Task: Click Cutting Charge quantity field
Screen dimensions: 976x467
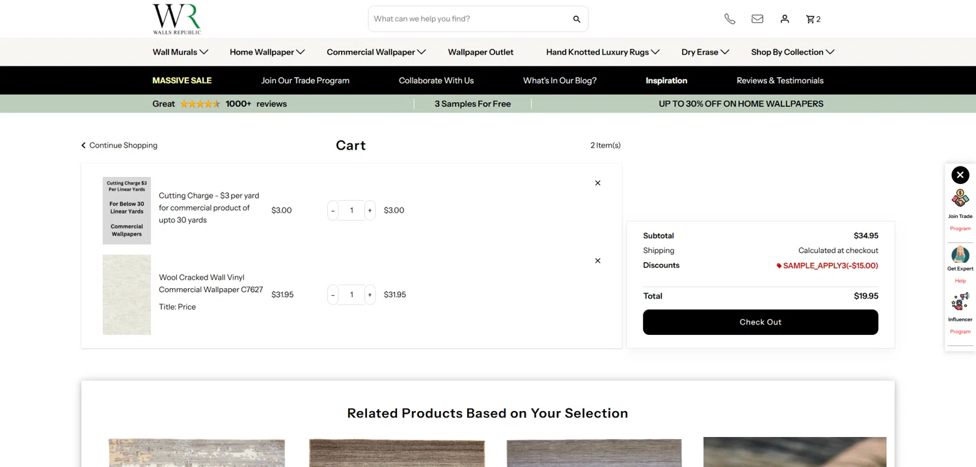Action: pyautogui.click(x=351, y=210)
